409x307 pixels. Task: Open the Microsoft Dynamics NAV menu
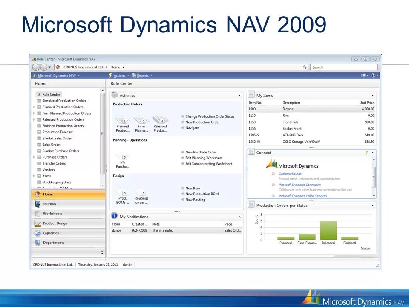[x=56, y=75]
